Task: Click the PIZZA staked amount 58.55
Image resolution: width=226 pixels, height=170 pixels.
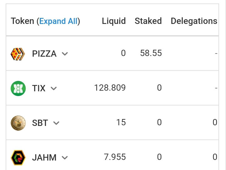Action: 151,53
